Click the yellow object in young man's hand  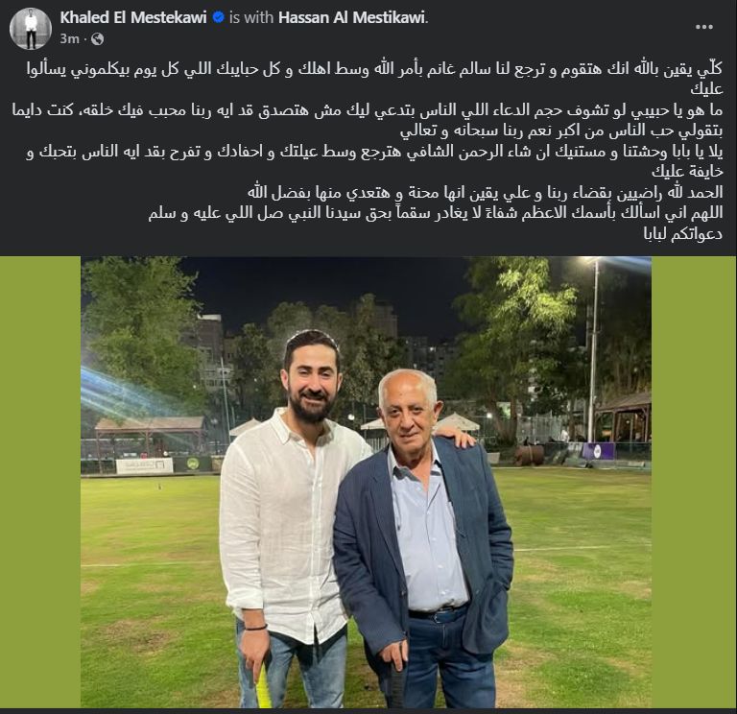pyautogui.click(x=263, y=686)
